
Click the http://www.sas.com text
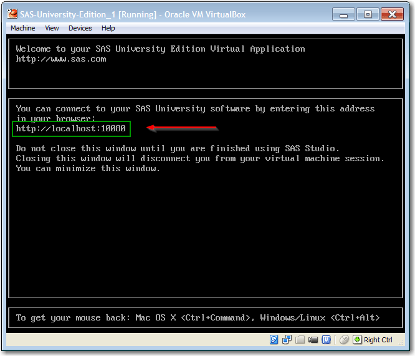pyautogui.click(x=61, y=59)
